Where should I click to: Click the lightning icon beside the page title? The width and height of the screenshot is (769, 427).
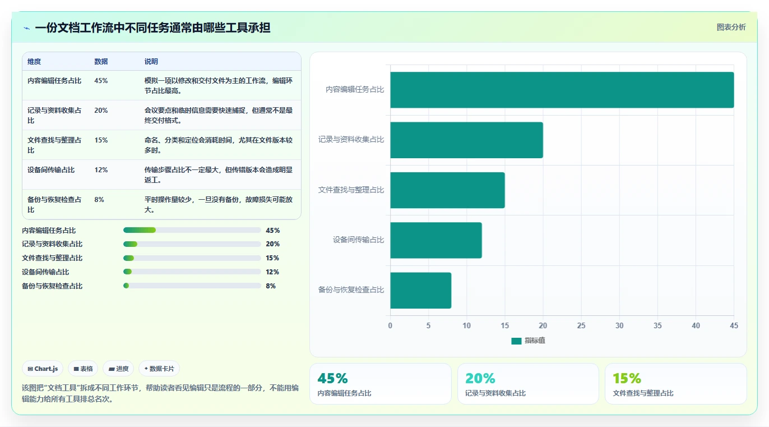click(x=27, y=28)
